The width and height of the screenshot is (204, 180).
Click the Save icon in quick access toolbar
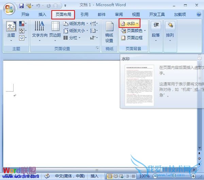(21, 6)
